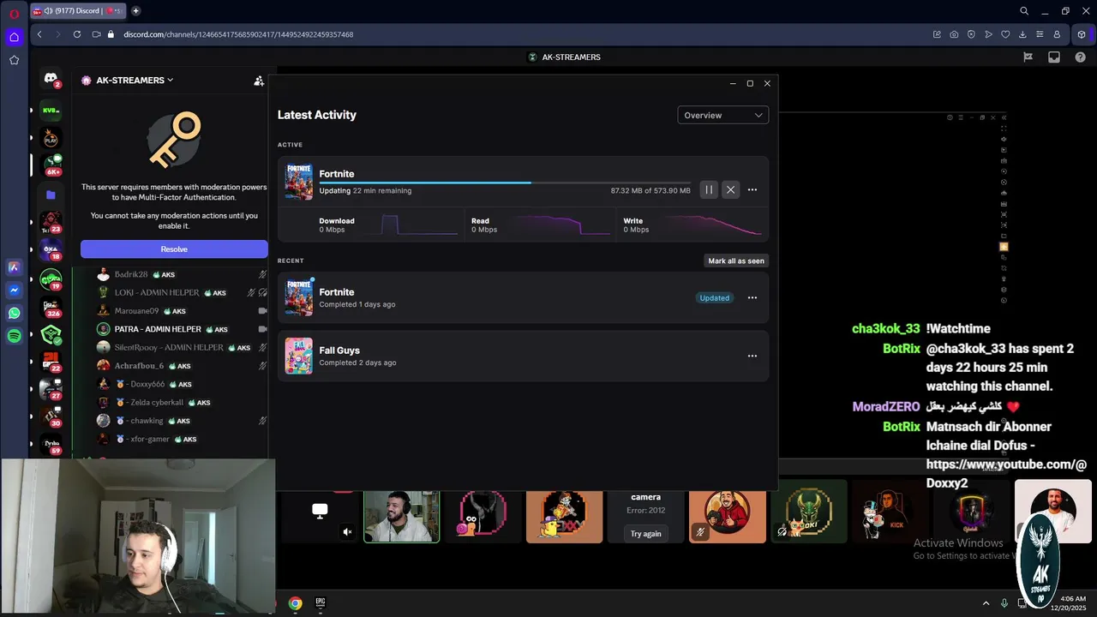
Task: Open the edit/pen icon in address bar
Action: tap(937, 34)
